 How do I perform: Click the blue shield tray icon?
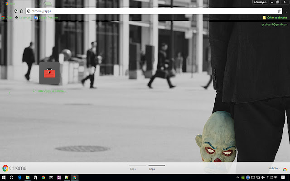248,177
